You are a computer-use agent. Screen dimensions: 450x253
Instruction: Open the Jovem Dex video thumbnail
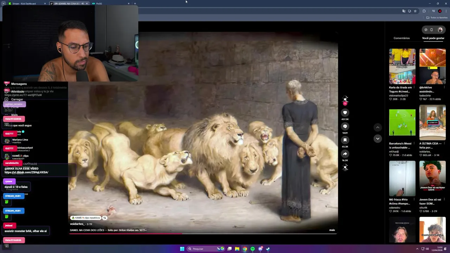[432, 179]
